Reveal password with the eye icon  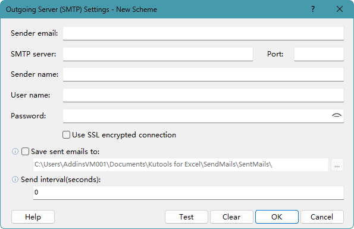[336, 115]
